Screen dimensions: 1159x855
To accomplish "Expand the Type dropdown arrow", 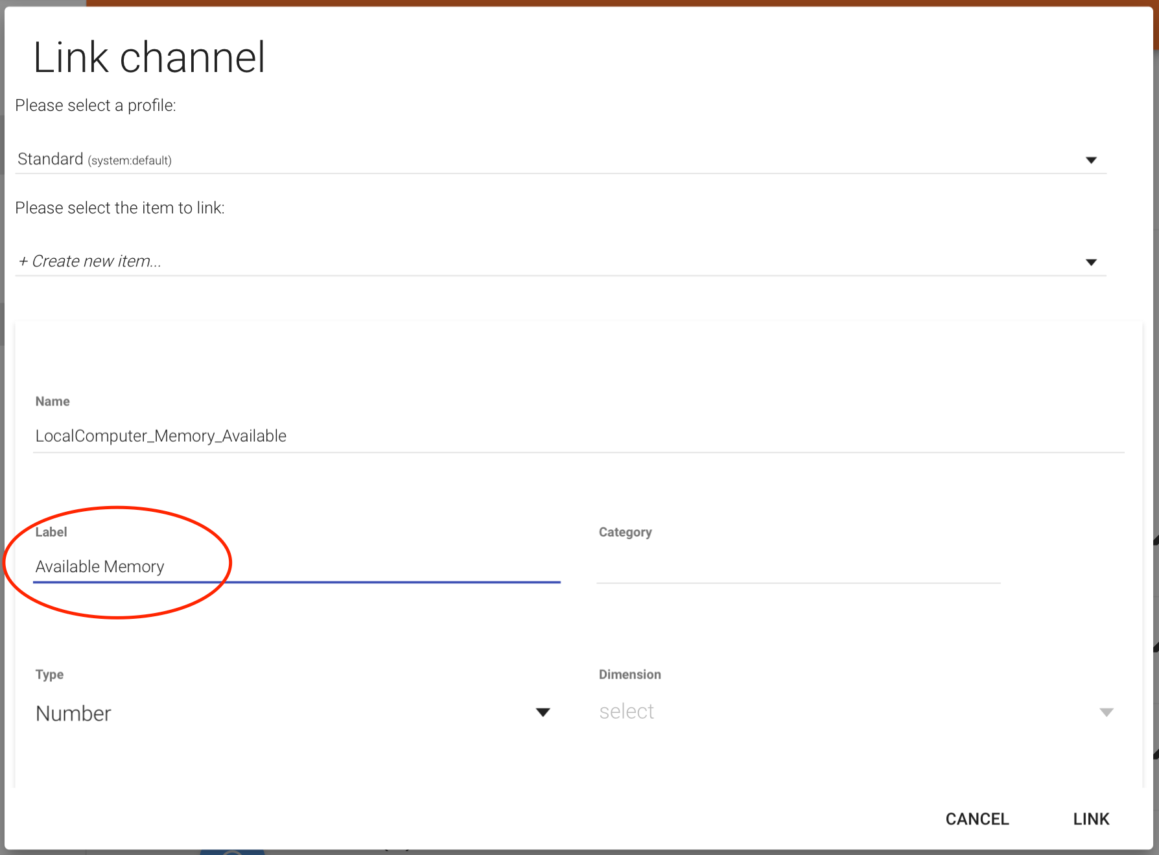I will pos(543,712).
